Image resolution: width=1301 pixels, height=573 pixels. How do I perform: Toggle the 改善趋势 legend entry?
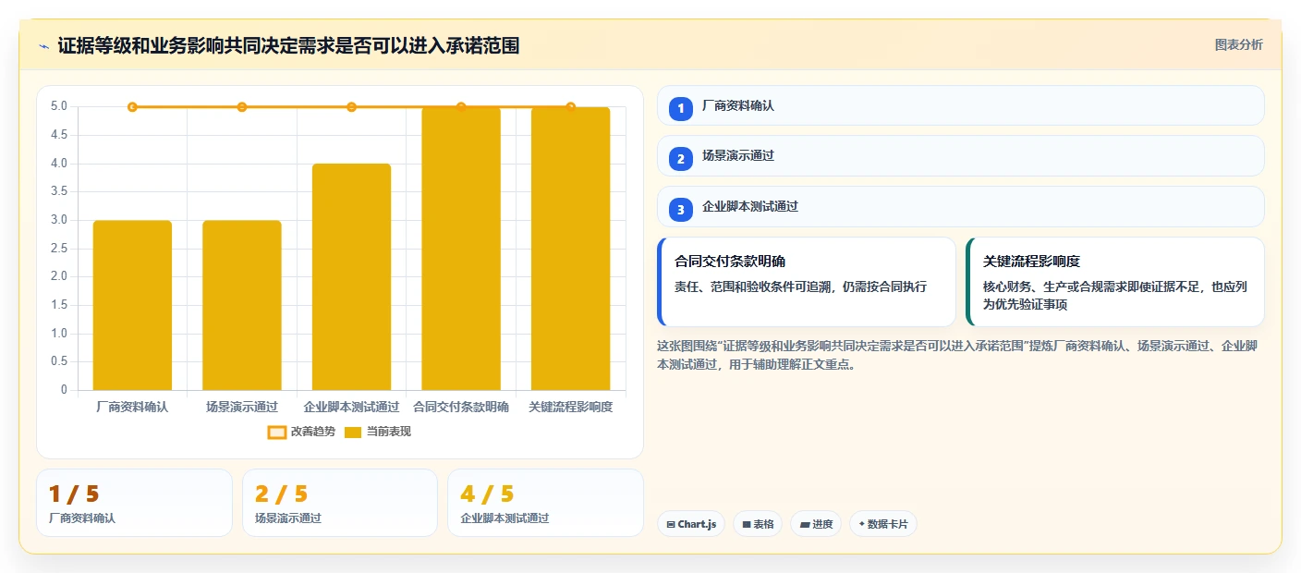tap(301, 432)
